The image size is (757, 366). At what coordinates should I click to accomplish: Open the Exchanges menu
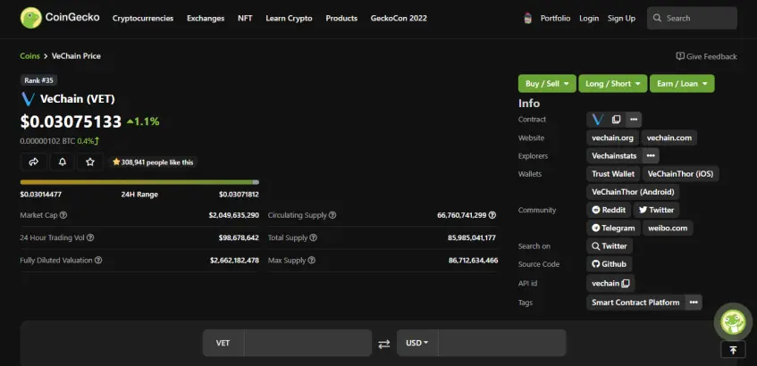tap(206, 19)
